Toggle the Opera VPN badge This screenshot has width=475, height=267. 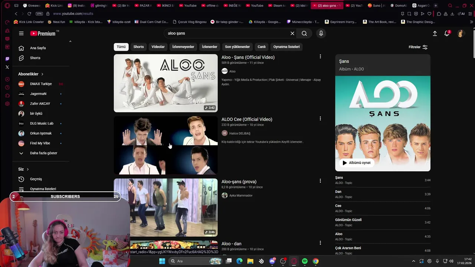click(39, 14)
